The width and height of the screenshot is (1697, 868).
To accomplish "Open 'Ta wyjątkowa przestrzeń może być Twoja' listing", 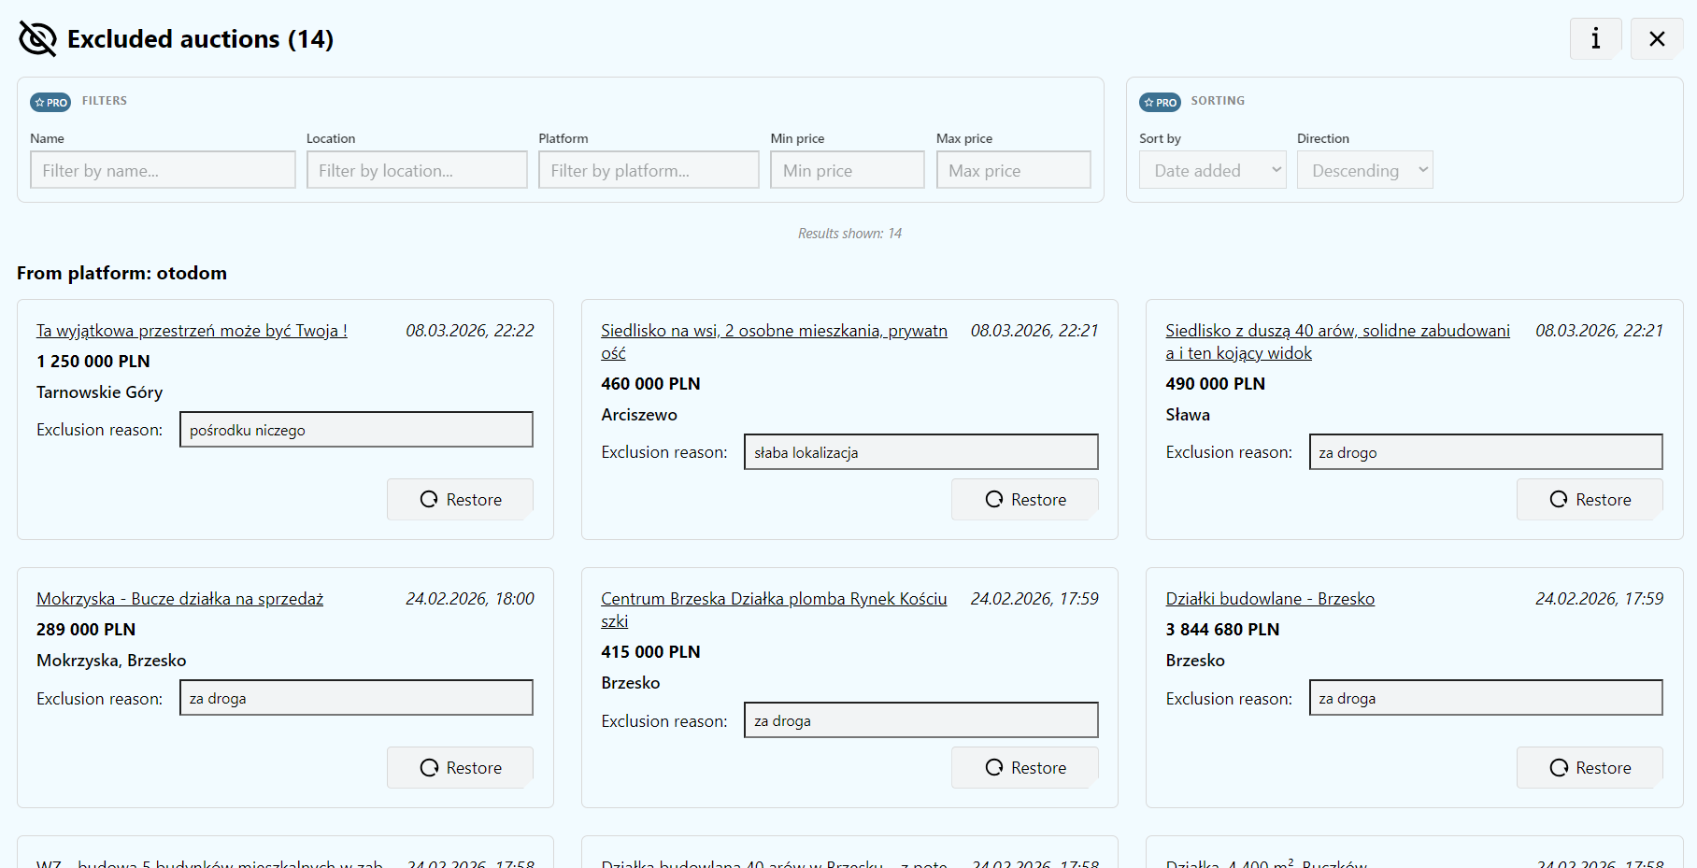I will tap(192, 331).
